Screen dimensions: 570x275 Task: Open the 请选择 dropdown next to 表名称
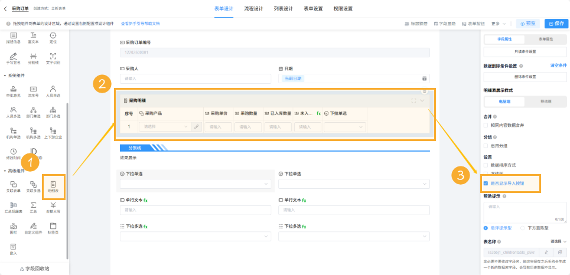558,241
